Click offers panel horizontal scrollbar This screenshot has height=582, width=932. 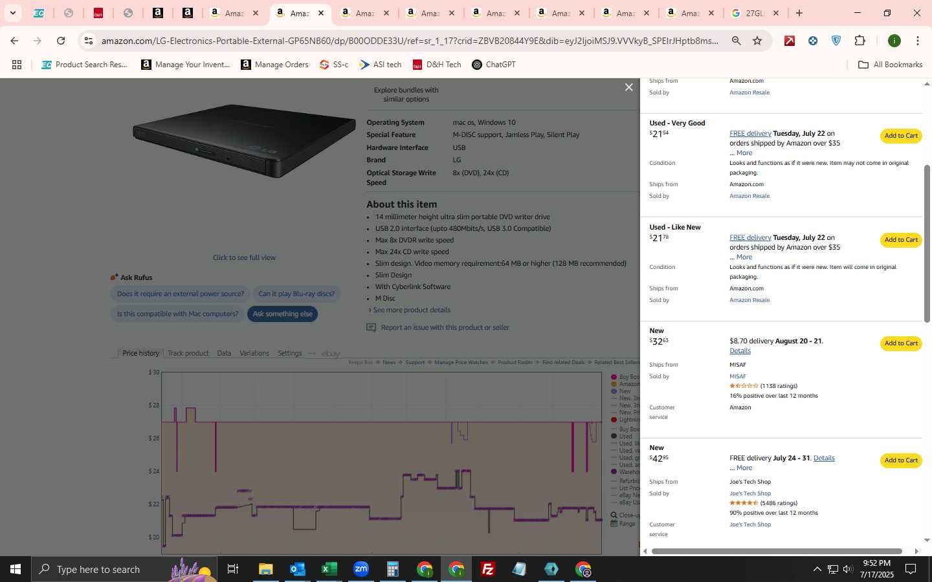pyautogui.click(x=777, y=552)
